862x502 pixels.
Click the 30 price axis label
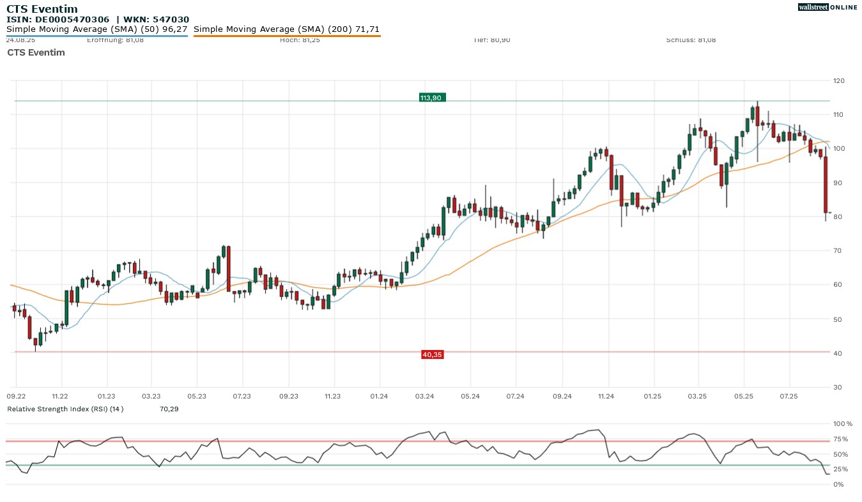pos(837,388)
